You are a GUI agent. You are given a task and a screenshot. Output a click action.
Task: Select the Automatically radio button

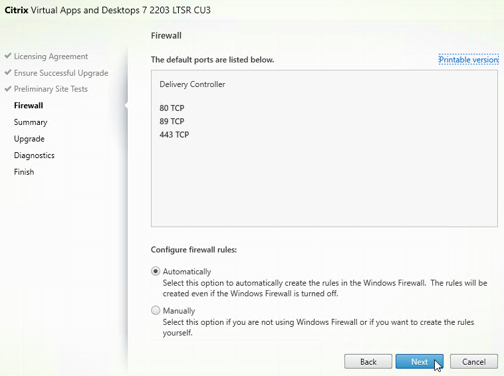point(156,271)
